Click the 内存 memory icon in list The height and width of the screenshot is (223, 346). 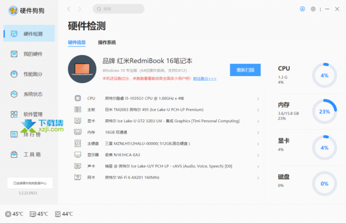click(x=78, y=132)
